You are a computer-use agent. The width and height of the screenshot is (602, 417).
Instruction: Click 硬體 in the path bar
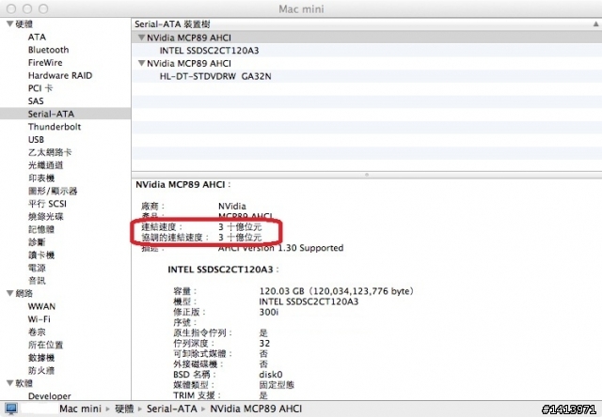pyautogui.click(x=124, y=409)
